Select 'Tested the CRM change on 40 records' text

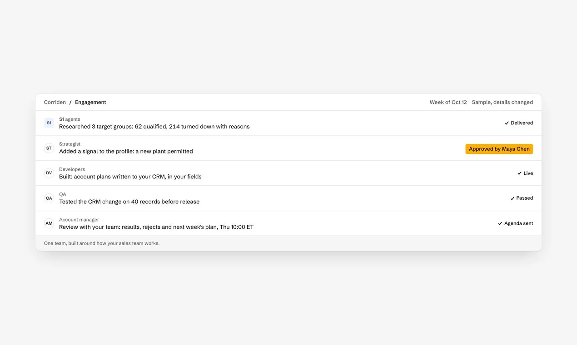[x=129, y=202]
